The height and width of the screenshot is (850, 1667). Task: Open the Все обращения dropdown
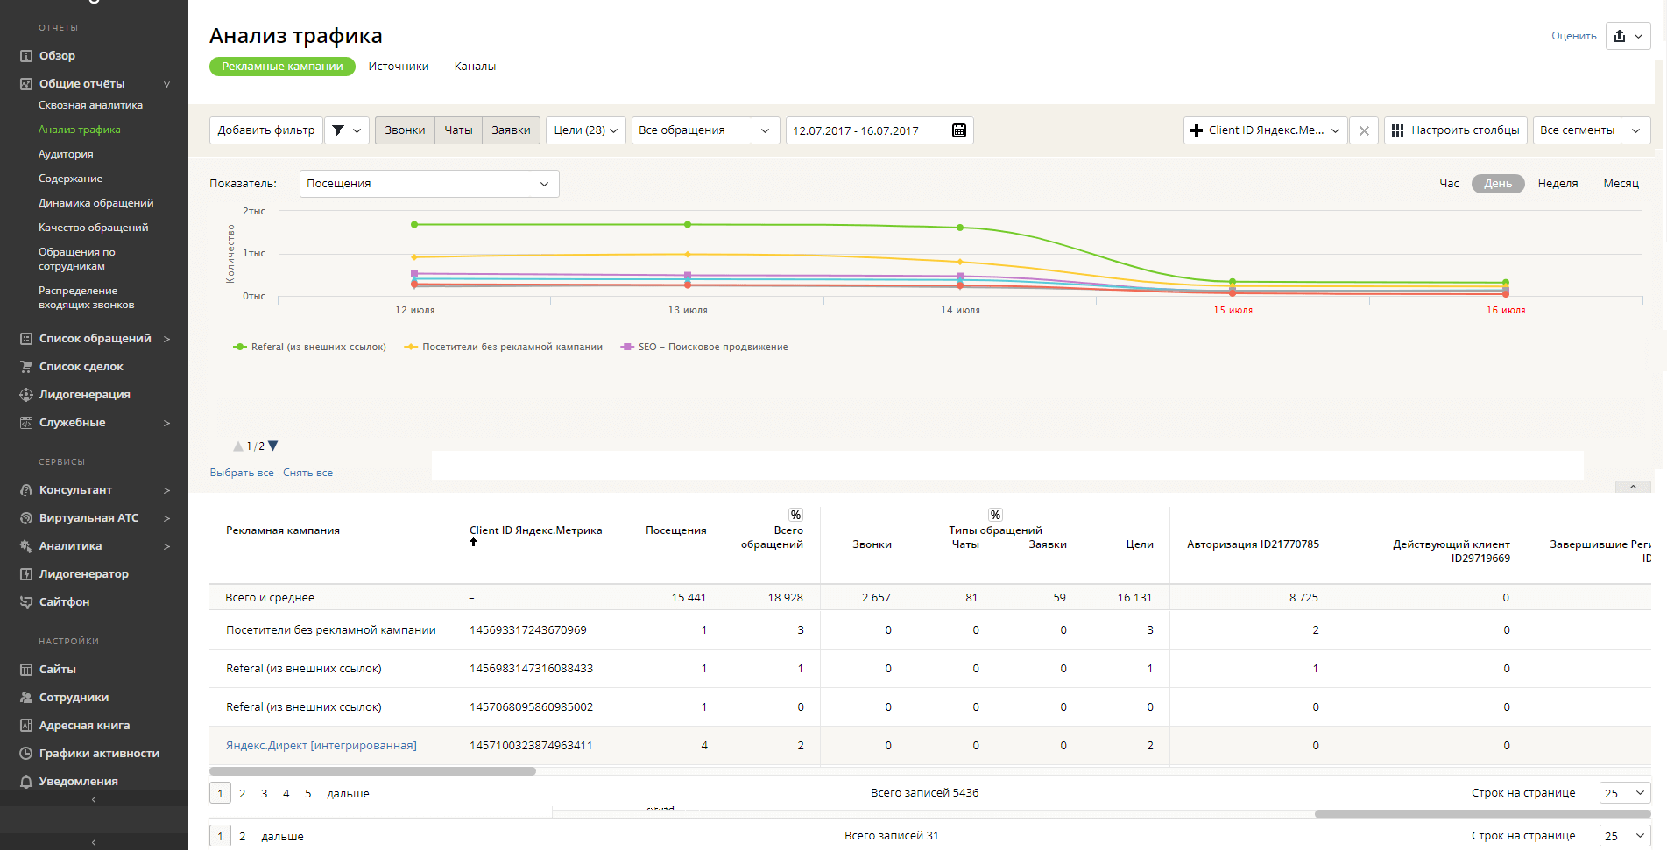705,130
